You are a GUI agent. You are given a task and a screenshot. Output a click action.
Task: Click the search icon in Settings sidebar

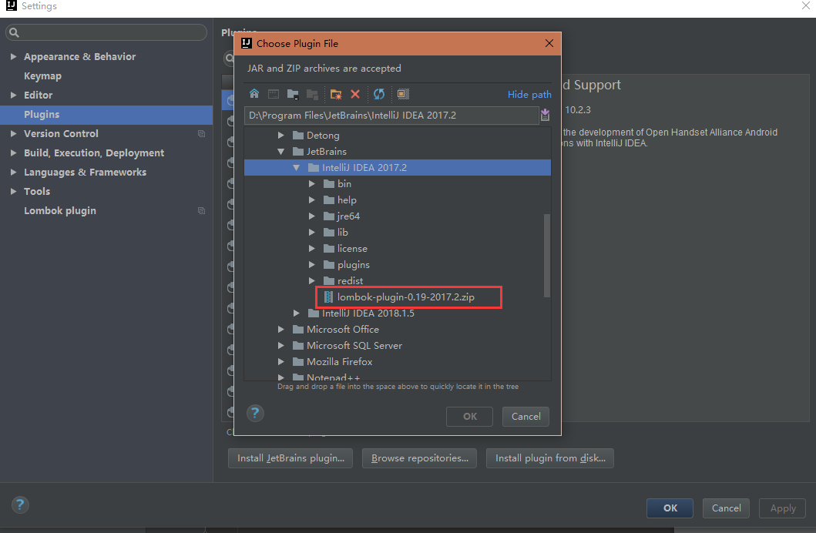(x=14, y=33)
